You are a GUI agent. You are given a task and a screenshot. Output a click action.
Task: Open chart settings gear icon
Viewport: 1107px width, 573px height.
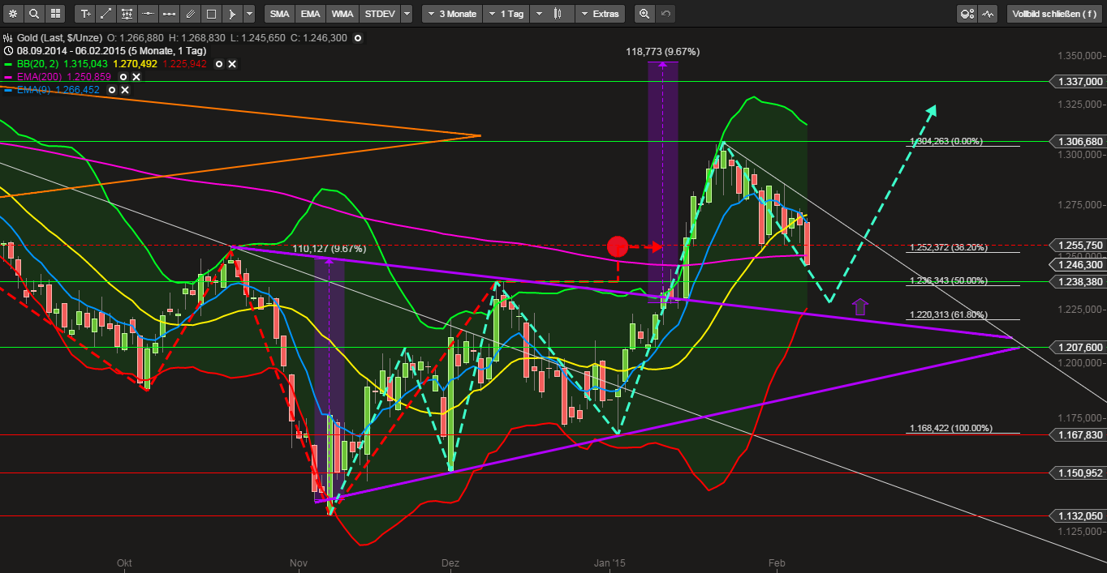pyautogui.click(x=13, y=14)
